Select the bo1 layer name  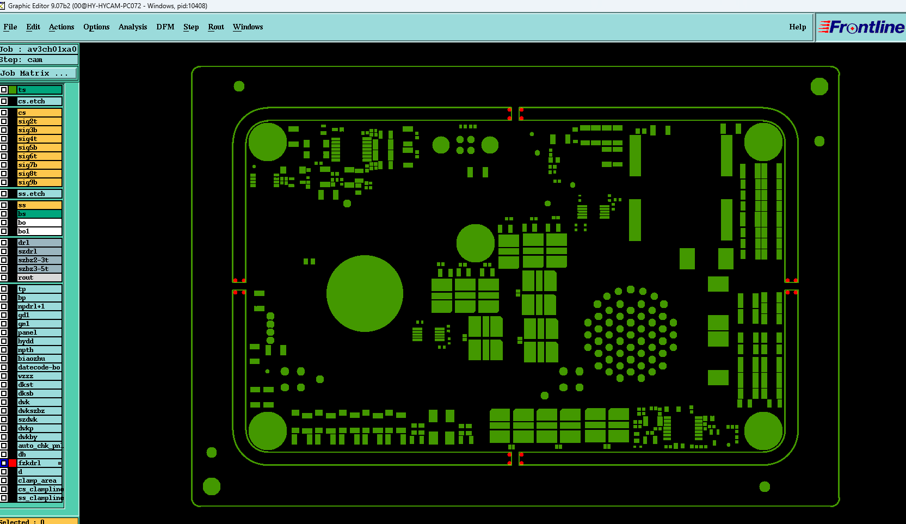click(x=40, y=231)
